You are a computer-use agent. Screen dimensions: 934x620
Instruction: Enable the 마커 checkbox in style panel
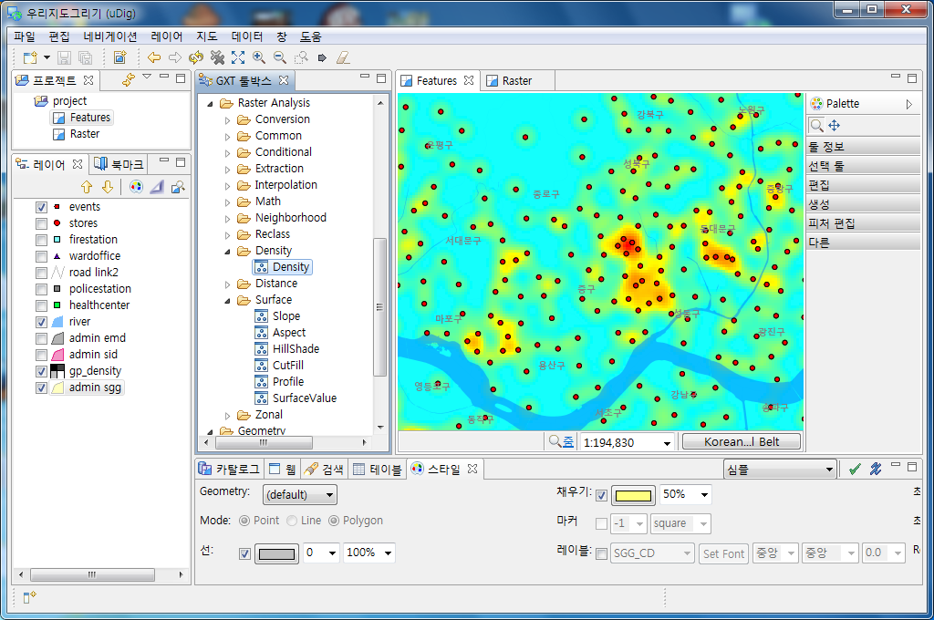point(600,524)
